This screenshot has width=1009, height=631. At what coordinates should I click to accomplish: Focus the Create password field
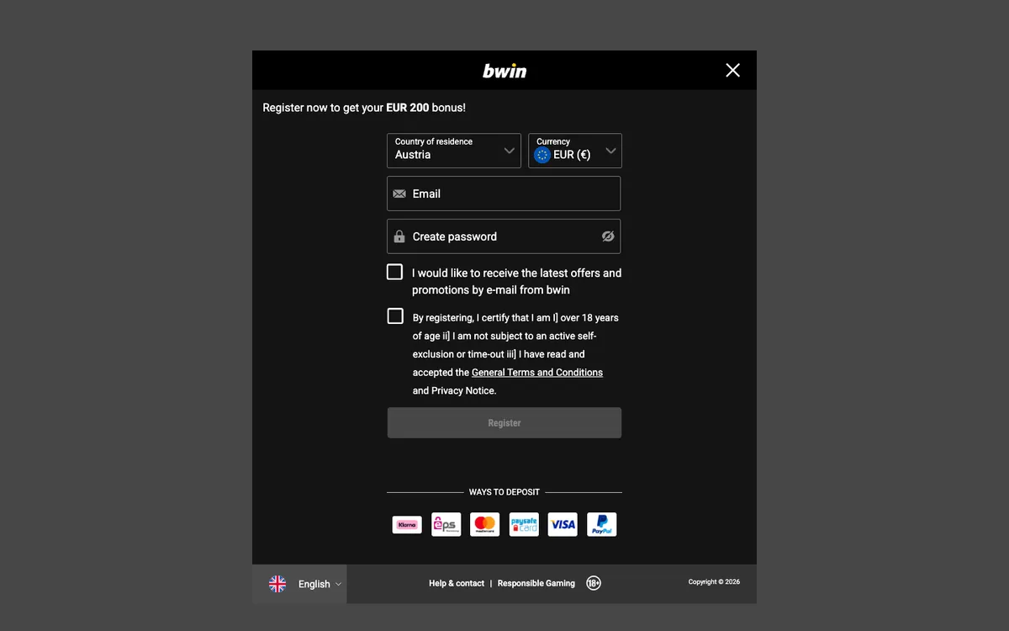click(x=504, y=236)
